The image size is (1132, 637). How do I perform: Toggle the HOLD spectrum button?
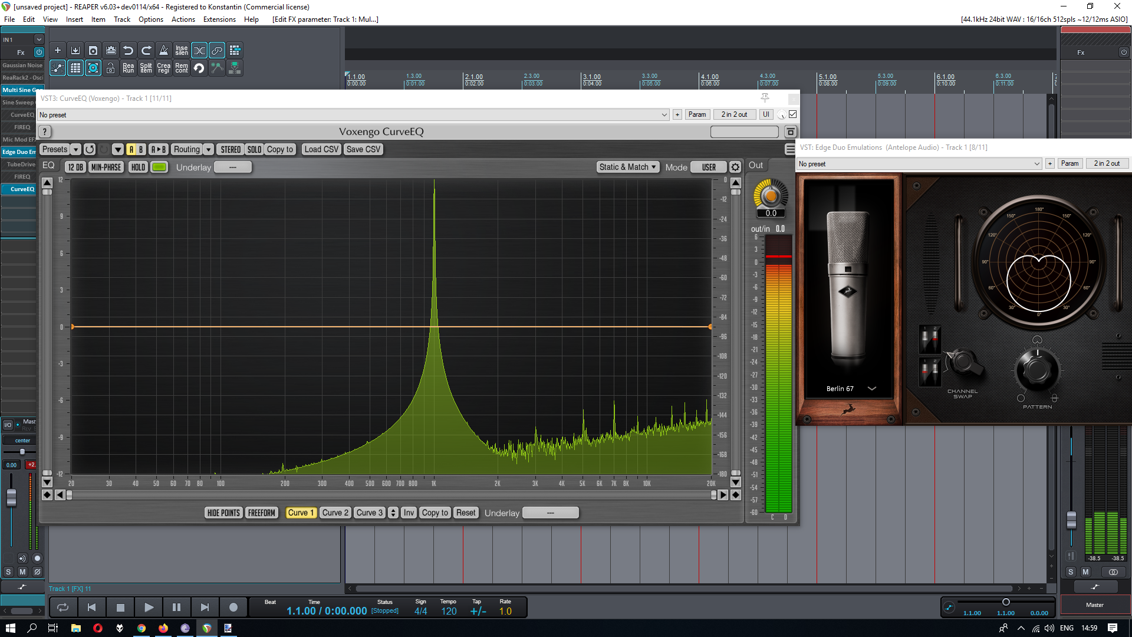(138, 167)
